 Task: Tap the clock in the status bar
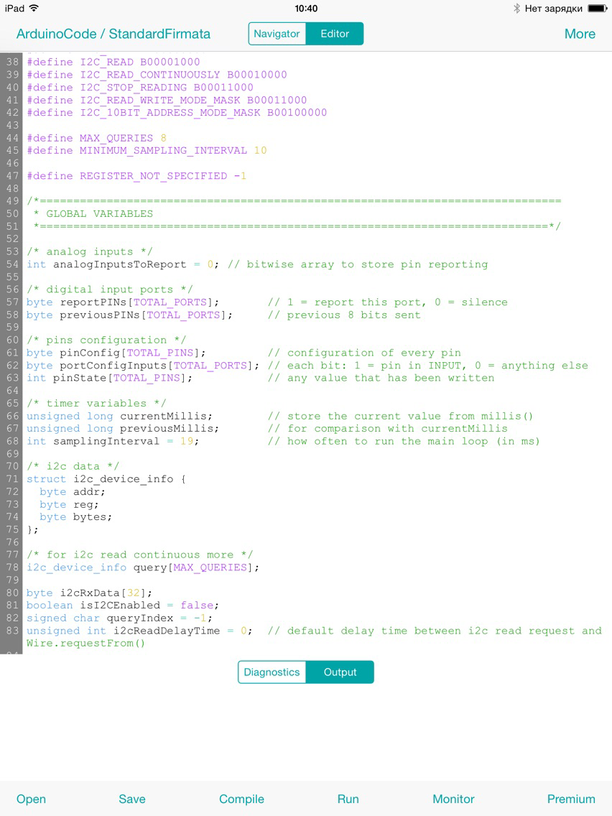[x=306, y=9]
